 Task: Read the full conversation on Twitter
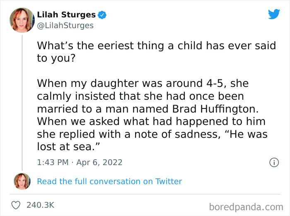(x=109, y=181)
